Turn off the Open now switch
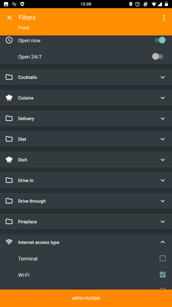This screenshot has width=172, height=307. (160, 40)
